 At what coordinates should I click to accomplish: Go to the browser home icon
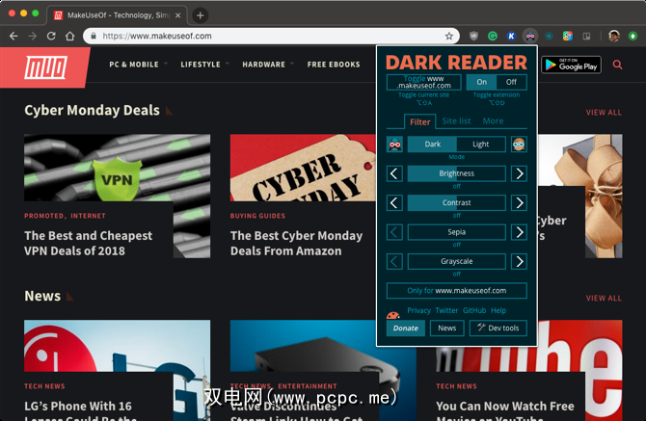pos(70,37)
